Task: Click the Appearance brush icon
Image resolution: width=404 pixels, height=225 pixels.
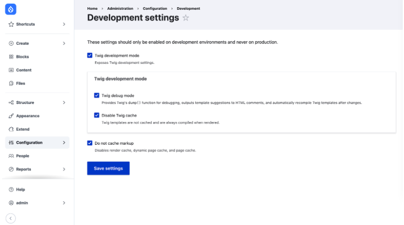Action: pyautogui.click(x=11, y=116)
